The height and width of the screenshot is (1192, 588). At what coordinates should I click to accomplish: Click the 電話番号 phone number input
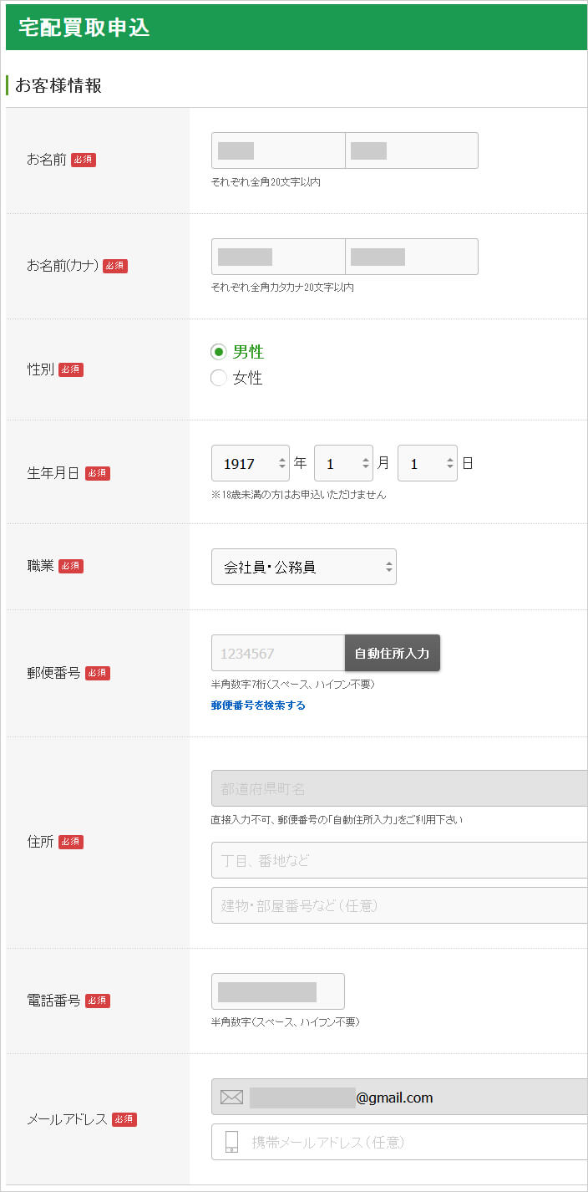click(277, 991)
